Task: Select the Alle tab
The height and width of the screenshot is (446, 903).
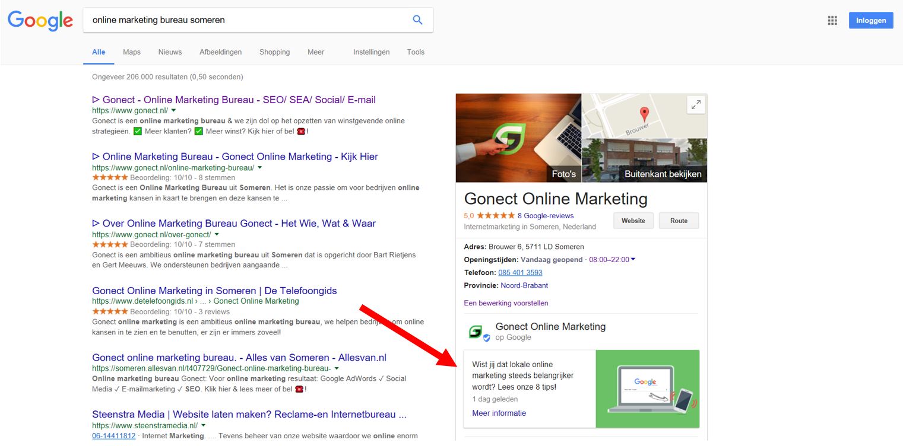Action: (99, 52)
